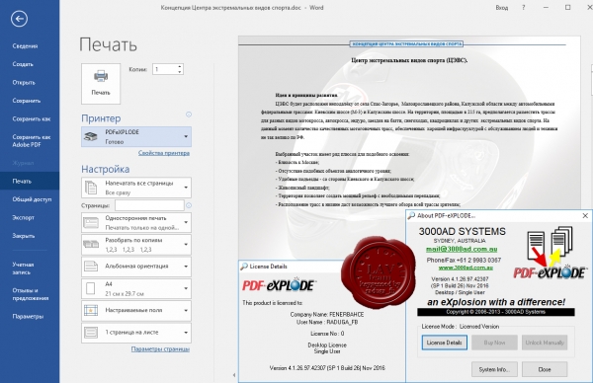Select Печать in the sidebar
Screen dimensions: 593x383
coord(30,182)
